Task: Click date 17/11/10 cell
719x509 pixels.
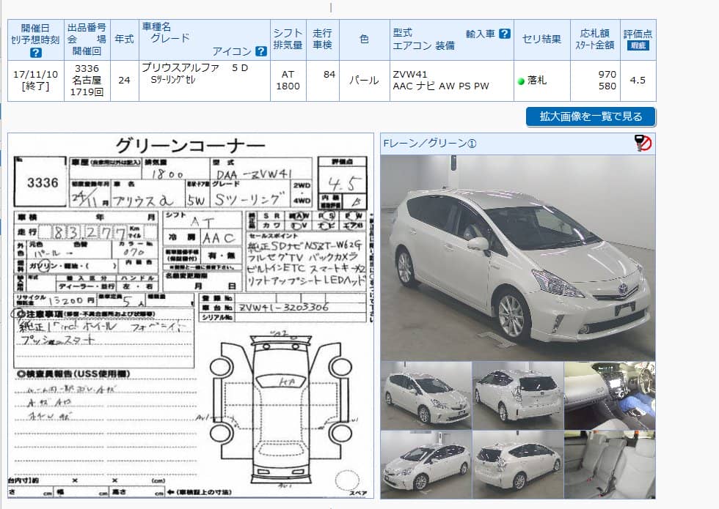Action: pos(36,74)
